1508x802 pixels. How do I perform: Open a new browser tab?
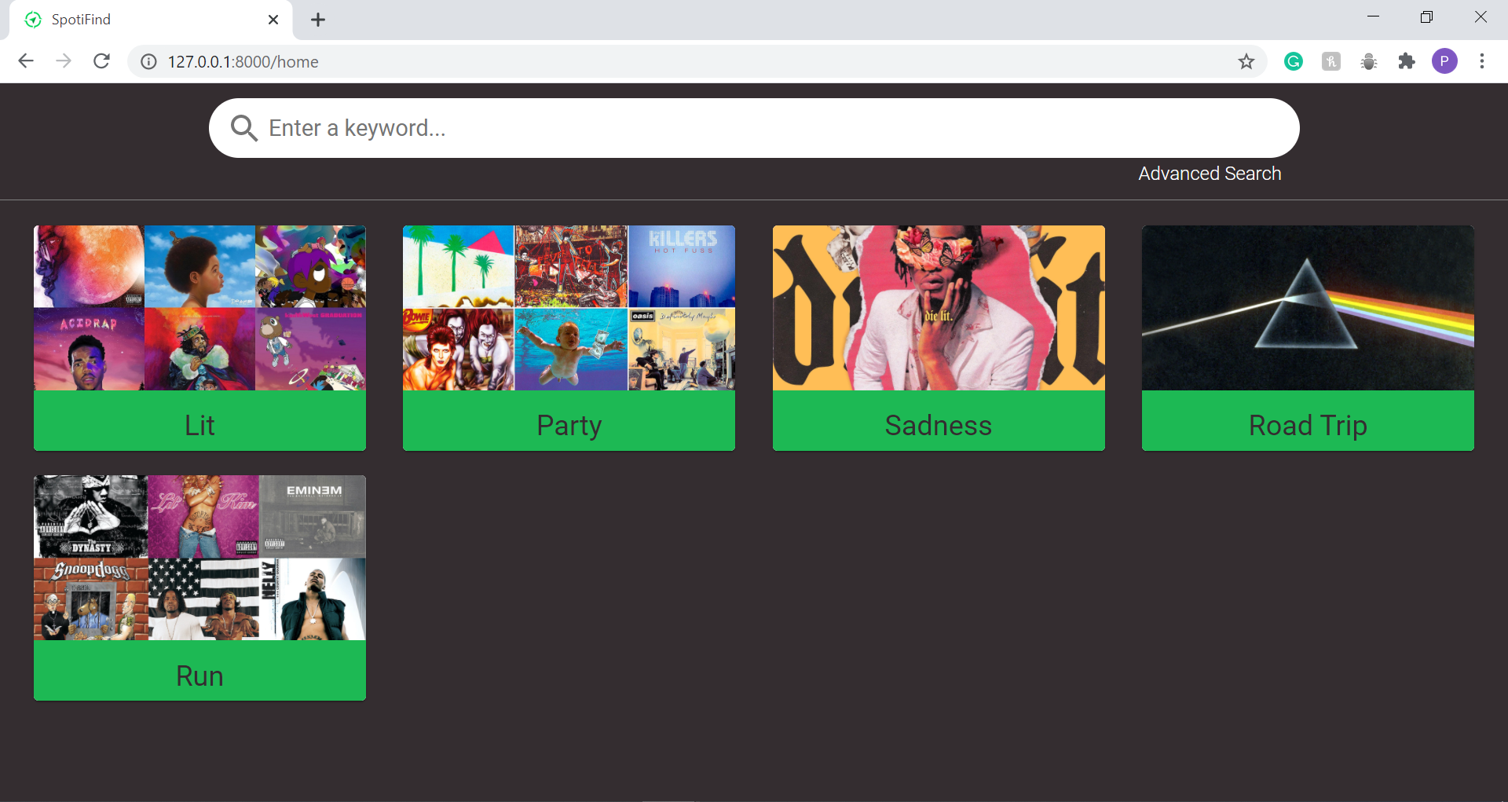click(x=318, y=20)
